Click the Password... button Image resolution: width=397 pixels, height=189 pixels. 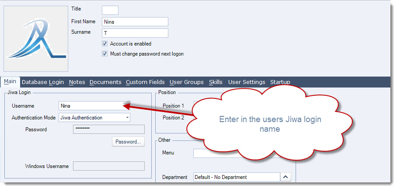click(x=128, y=142)
